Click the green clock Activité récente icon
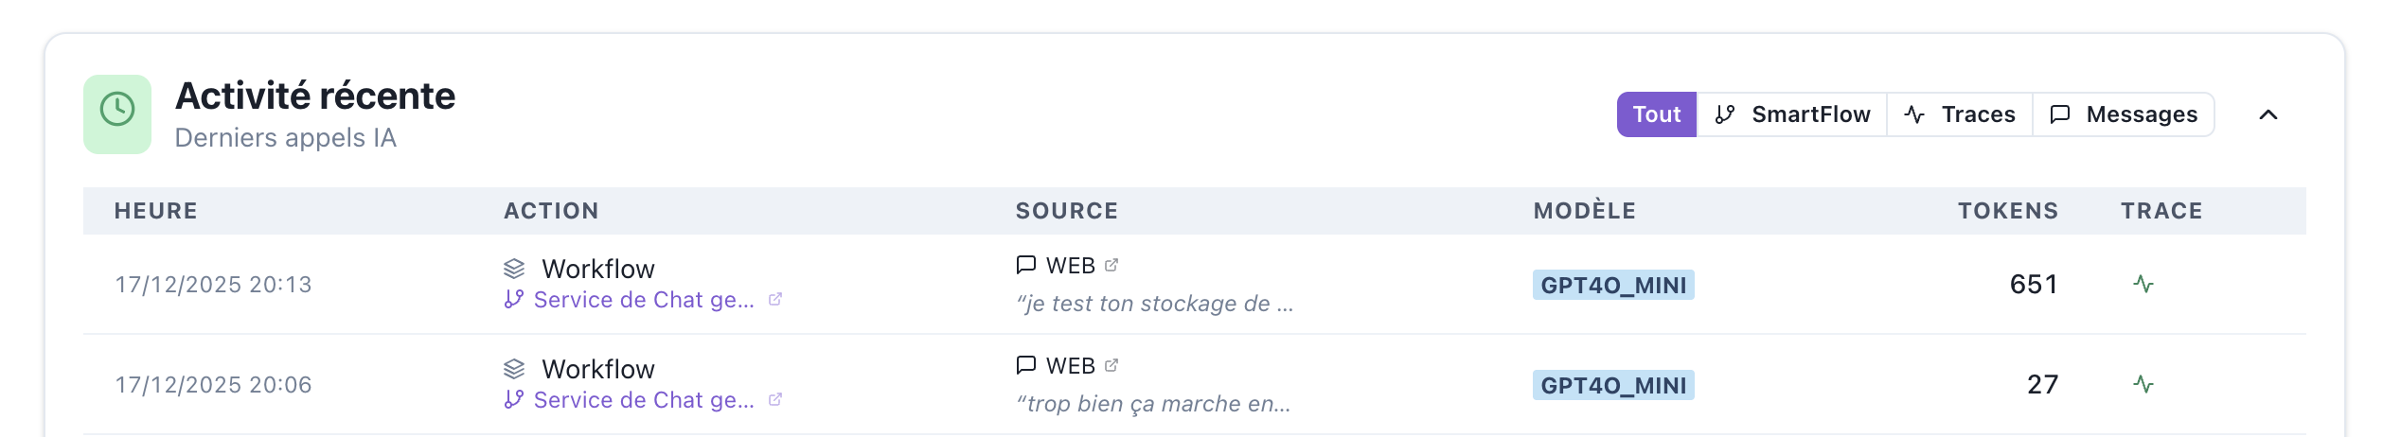The width and height of the screenshot is (2401, 437). point(117,114)
